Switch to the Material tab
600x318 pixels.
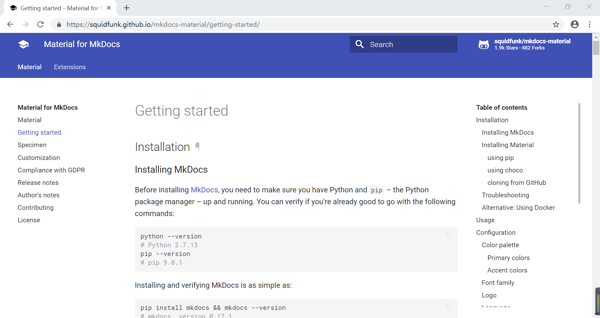(30, 67)
